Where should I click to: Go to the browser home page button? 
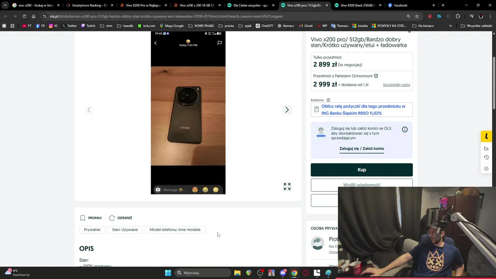pyautogui.click(x=34, y=16)
